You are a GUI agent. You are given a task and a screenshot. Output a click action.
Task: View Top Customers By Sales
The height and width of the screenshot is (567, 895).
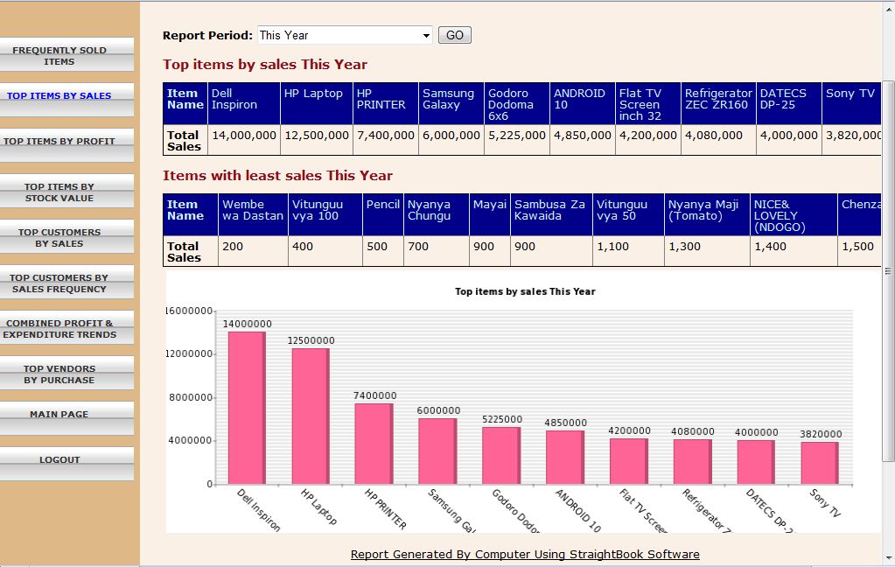point(66,236)
